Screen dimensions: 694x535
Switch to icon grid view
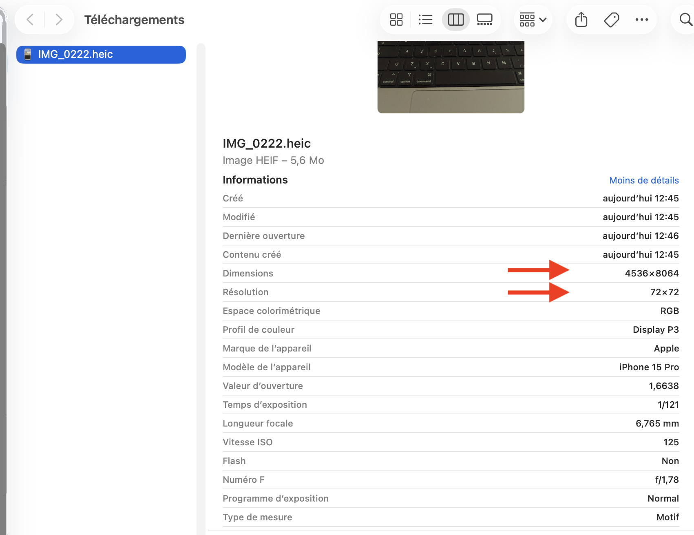point(396,20)
